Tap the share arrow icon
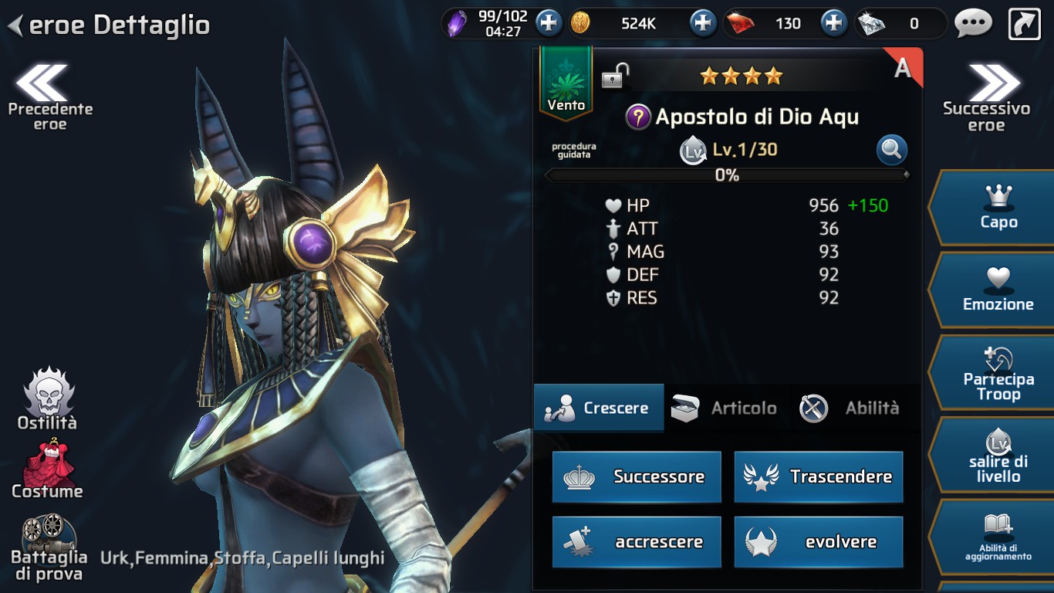This screenshot has height=593, width=1054. tap(1025, 24)
